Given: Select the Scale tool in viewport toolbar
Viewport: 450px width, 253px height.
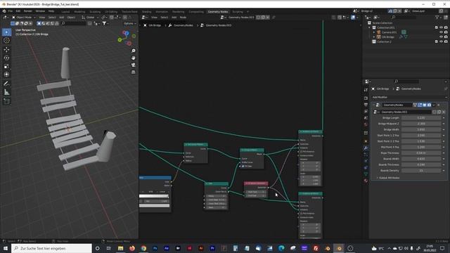Looking at the screenshot, I should point(6,66).
